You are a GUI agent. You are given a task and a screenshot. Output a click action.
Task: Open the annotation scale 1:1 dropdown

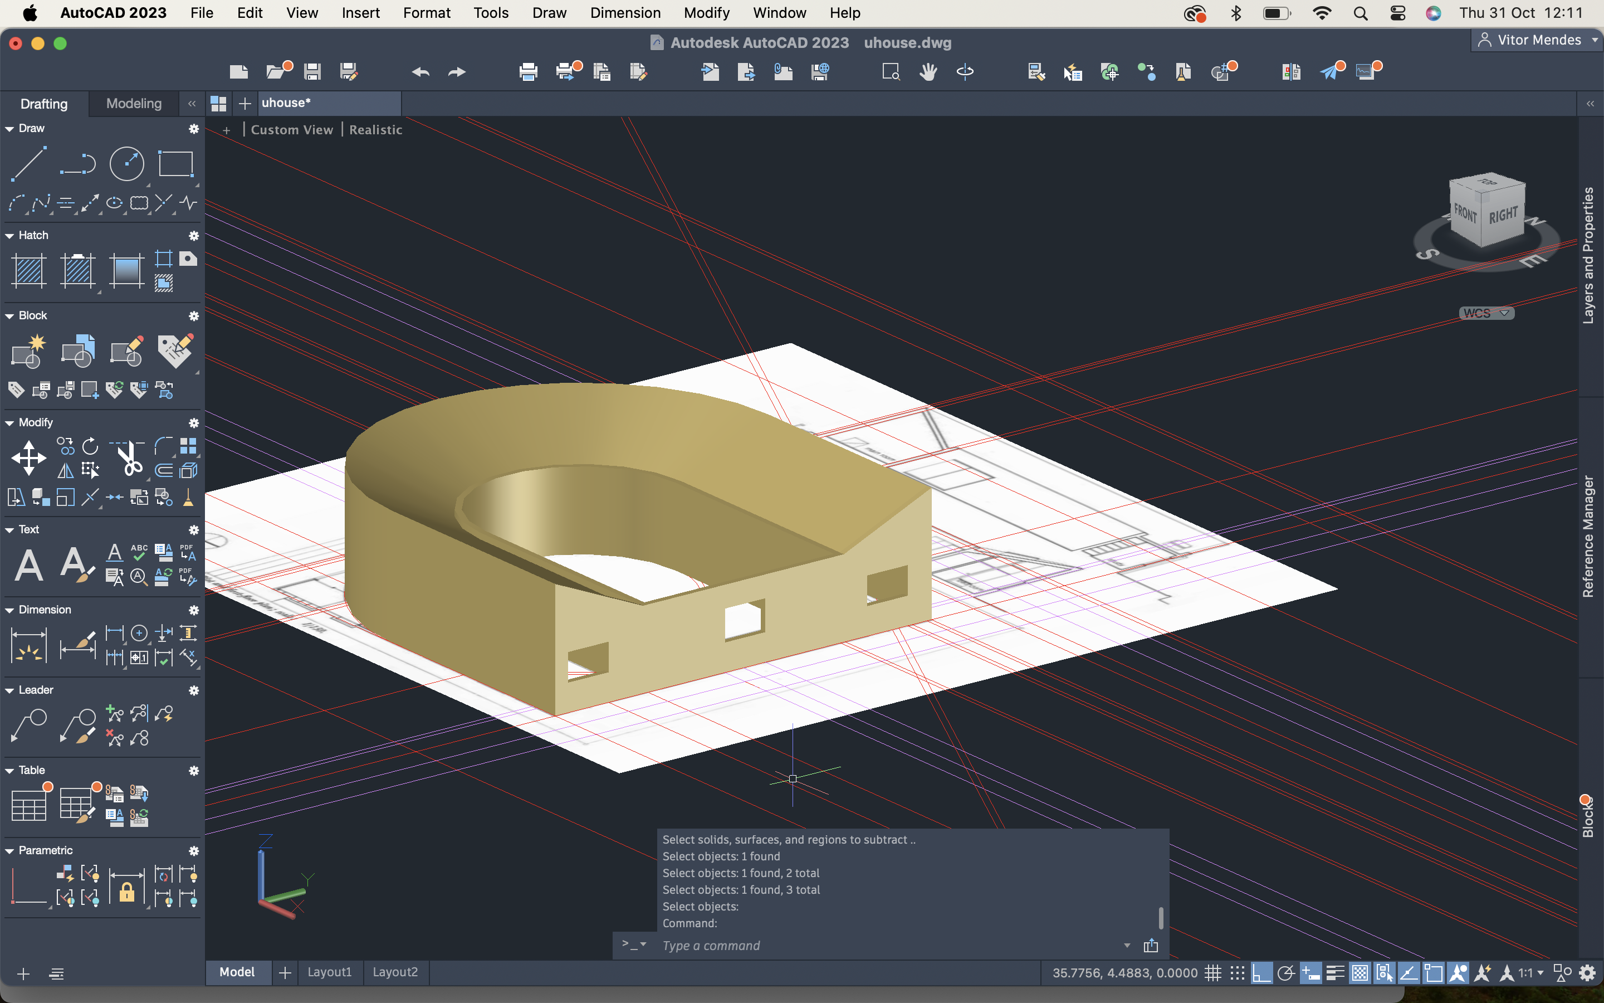1531,973
